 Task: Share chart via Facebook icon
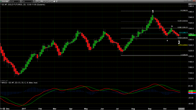tap(57, 2)
